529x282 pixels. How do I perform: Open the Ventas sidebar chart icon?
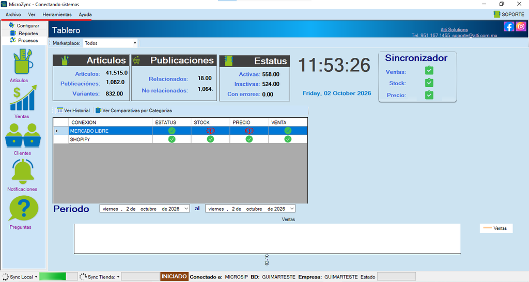coord(23,98)
